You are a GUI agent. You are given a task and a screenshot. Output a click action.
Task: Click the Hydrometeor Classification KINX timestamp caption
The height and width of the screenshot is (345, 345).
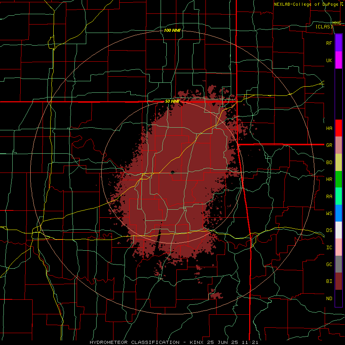click(x=174, y=342)
